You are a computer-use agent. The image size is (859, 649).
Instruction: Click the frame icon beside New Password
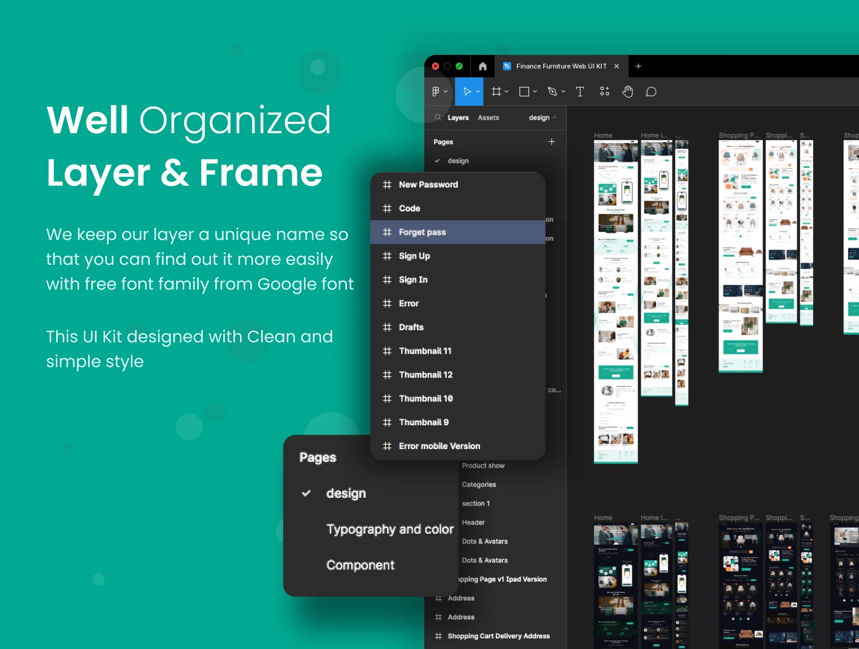coord(387,185)
